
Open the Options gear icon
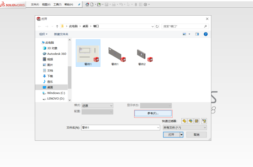click(146, 4)
